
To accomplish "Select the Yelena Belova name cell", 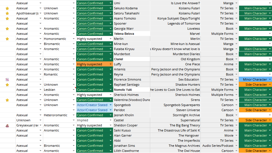I will coord(131,34).
